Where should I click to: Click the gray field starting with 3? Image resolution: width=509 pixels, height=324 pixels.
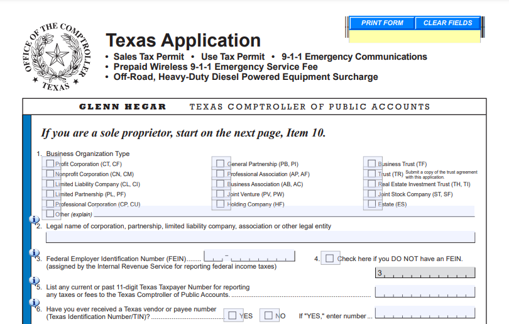click(x=425, y=272)
